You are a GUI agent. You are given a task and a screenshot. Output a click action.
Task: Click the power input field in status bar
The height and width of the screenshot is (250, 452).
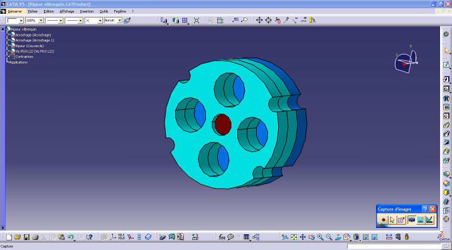(394, 246)
